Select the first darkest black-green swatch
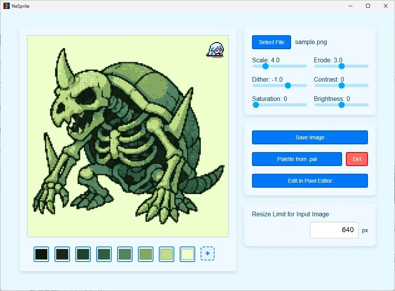This screenshot has width=395, height=291. (x=41, y=254)
